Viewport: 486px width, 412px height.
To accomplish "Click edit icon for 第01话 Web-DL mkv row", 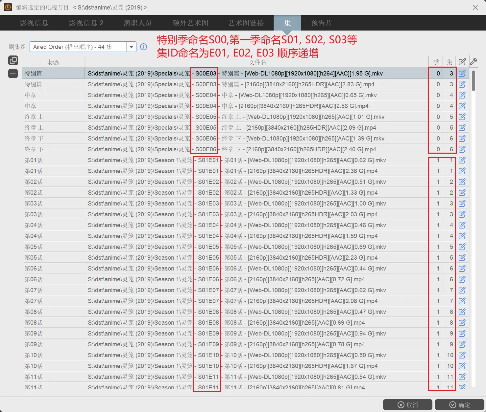I will [x=462, y=160].
